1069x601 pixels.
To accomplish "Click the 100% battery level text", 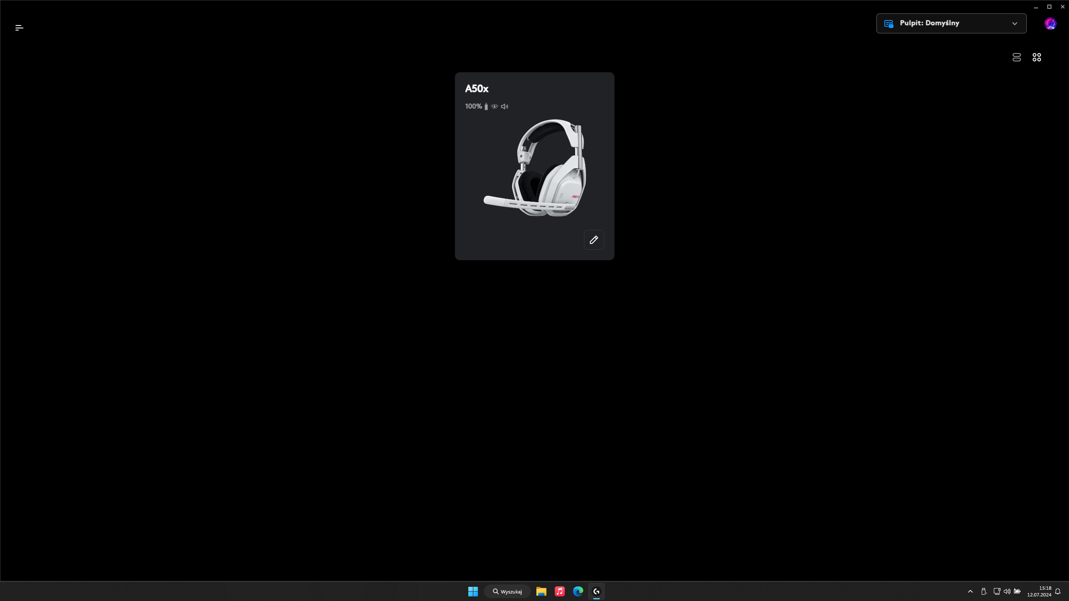I will click(x=473, y=107).
